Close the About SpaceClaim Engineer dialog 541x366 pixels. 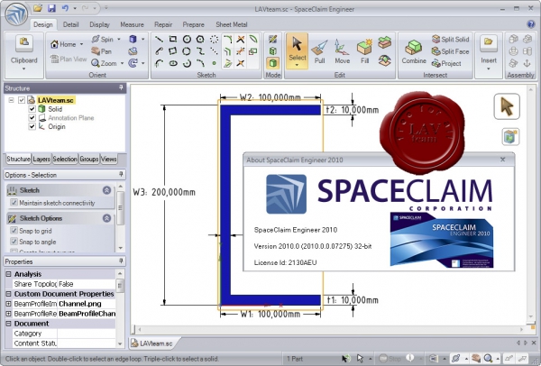point(503,160)
